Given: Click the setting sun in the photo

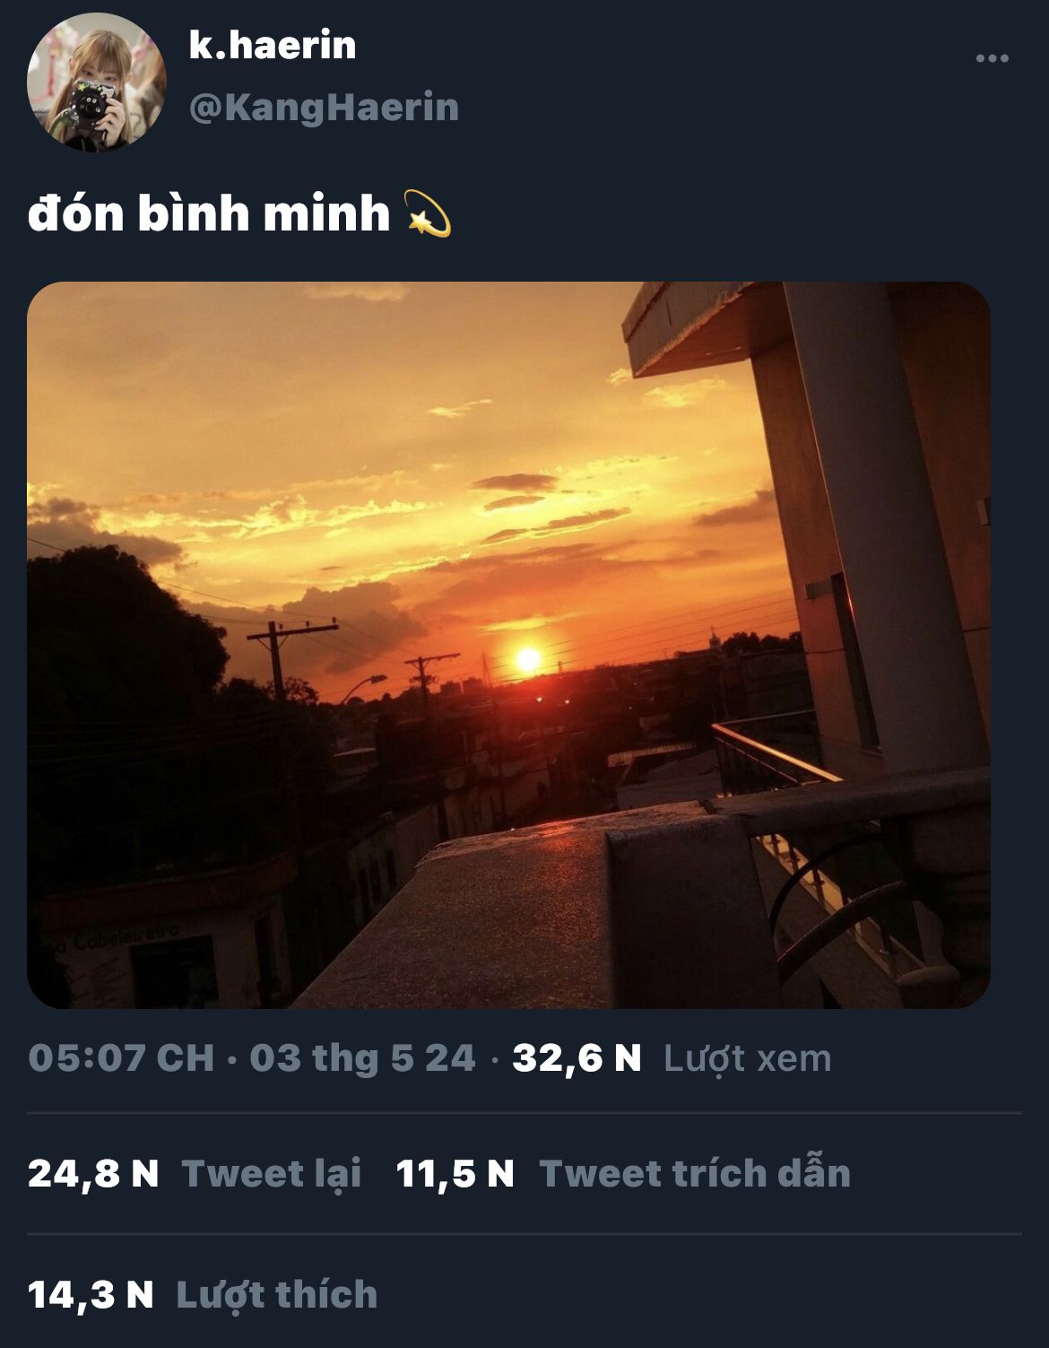Looking at the screenshot, I should [528, 661].
